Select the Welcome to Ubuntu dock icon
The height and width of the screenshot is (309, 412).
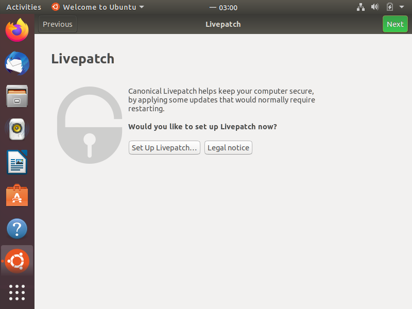17,261
